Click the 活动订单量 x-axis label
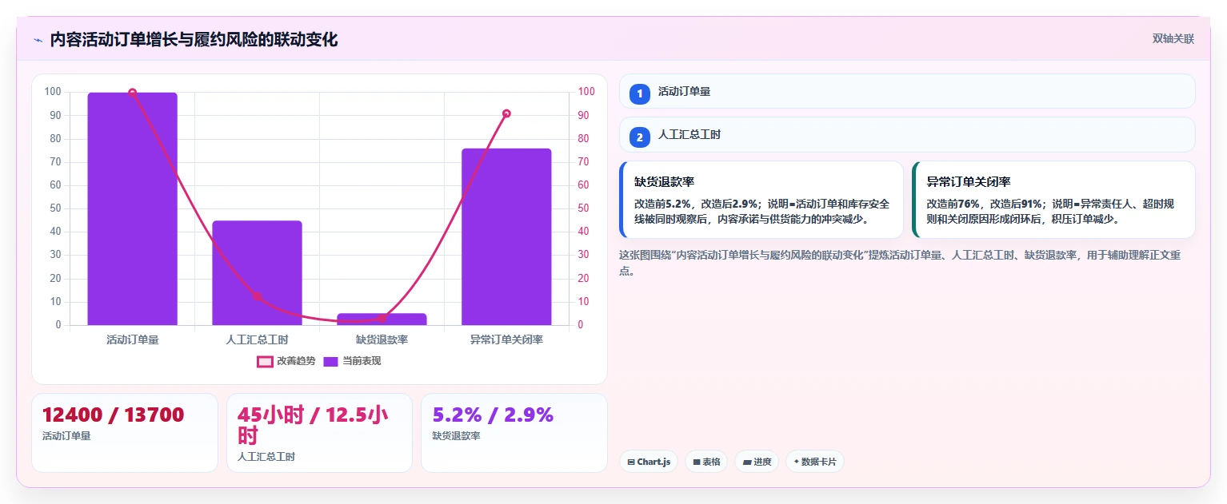 (133, 339)
